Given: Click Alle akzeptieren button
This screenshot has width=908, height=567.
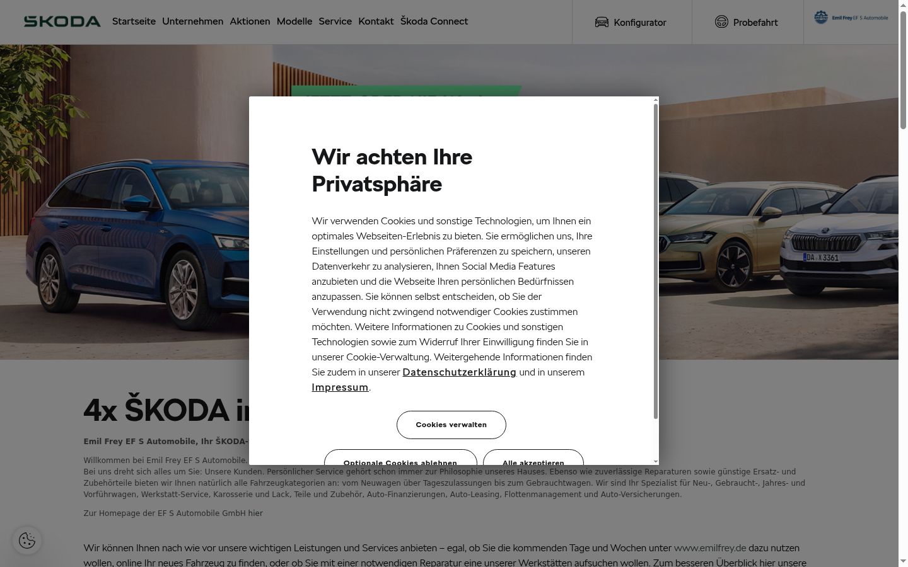Looking at the screenshot, I should coord(533,457).
